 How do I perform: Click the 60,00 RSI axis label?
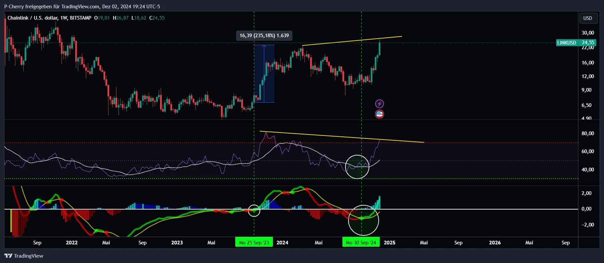pyautogui.click(x=588, y=151)
